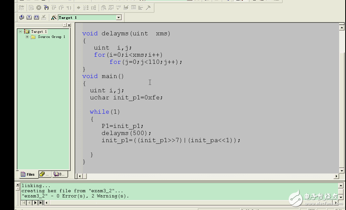Screen dimensions: 346x210
Task: Switch to the Regs tab
Action: [x=44, y=174]
